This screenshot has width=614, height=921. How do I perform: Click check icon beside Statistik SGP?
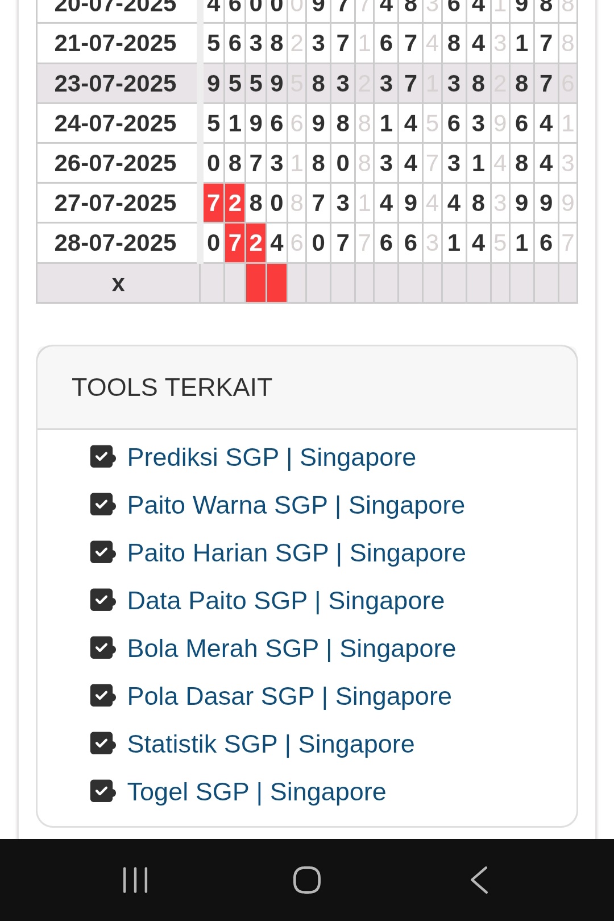pyautogui.click(x=103, y=744)
